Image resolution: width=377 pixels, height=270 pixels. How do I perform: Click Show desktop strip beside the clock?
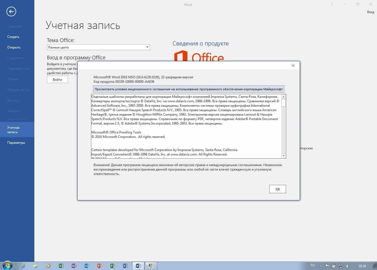pyautogui.click(x=375, y=266)
